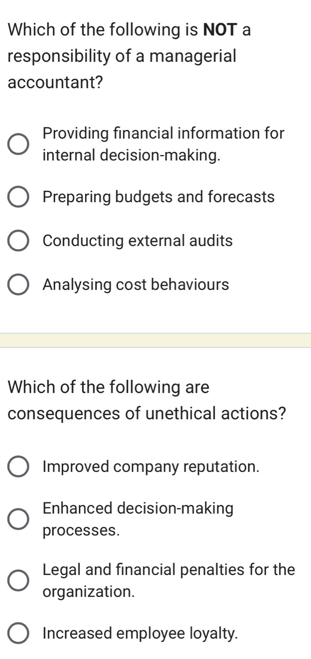This screenshot has width=311, height=659.
Task: Click the 'Enhanced decision-making processes.' answer text
Action: 138,519
